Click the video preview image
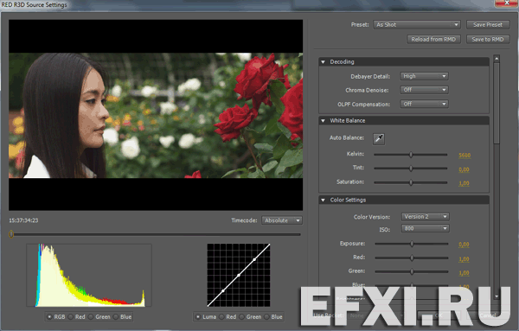 (156, 115)
